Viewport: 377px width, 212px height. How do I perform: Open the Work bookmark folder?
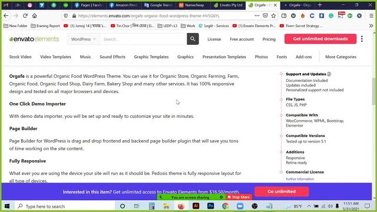188,26
